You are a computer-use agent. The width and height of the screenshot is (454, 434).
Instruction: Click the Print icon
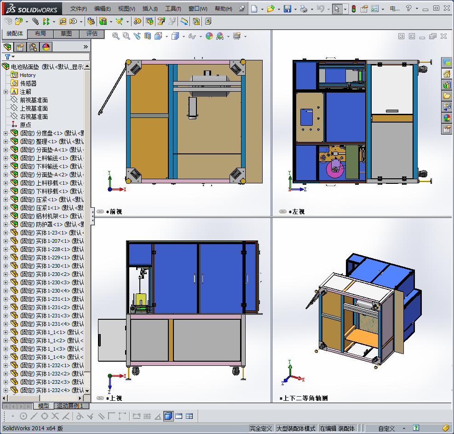pos(304,9)
